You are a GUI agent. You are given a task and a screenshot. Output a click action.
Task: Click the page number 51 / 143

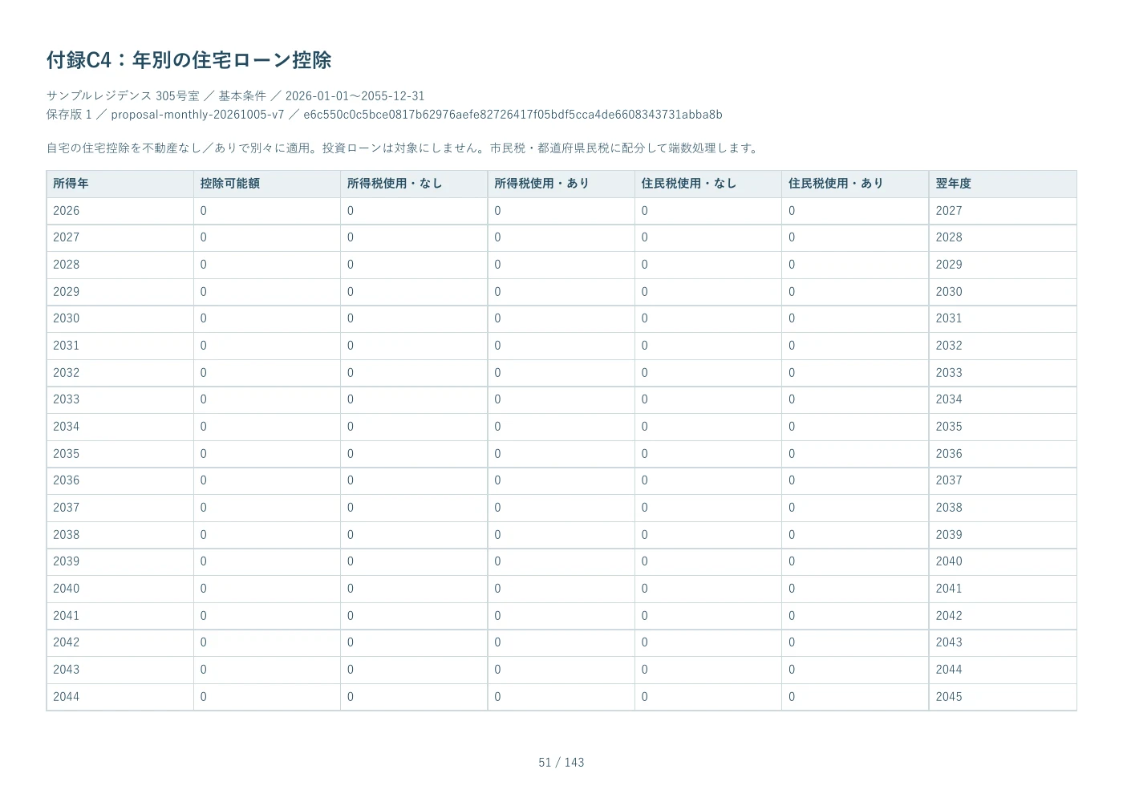(561, 763)
